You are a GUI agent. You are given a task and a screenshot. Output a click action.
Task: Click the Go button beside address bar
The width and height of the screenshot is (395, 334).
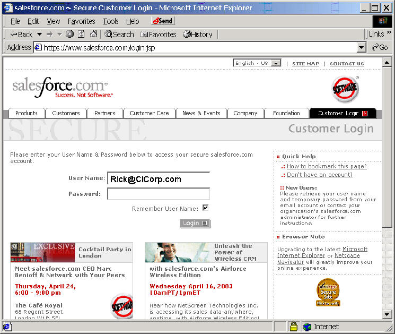tap(380, 47)
